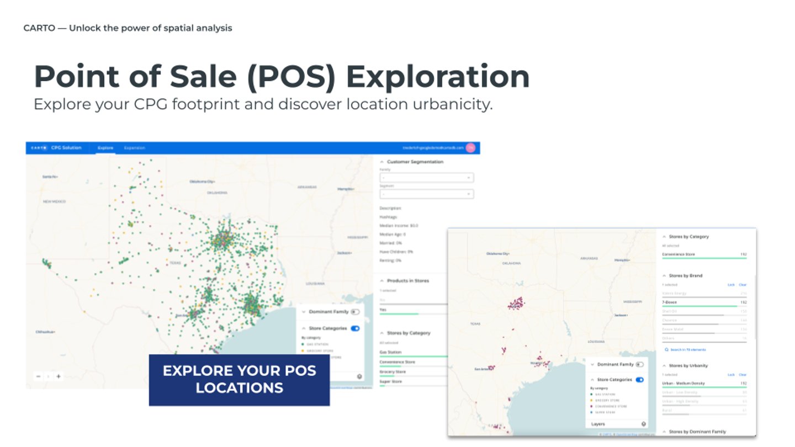Select the Valero Energy brand row
795x447 pixels.
coord(704,295)
